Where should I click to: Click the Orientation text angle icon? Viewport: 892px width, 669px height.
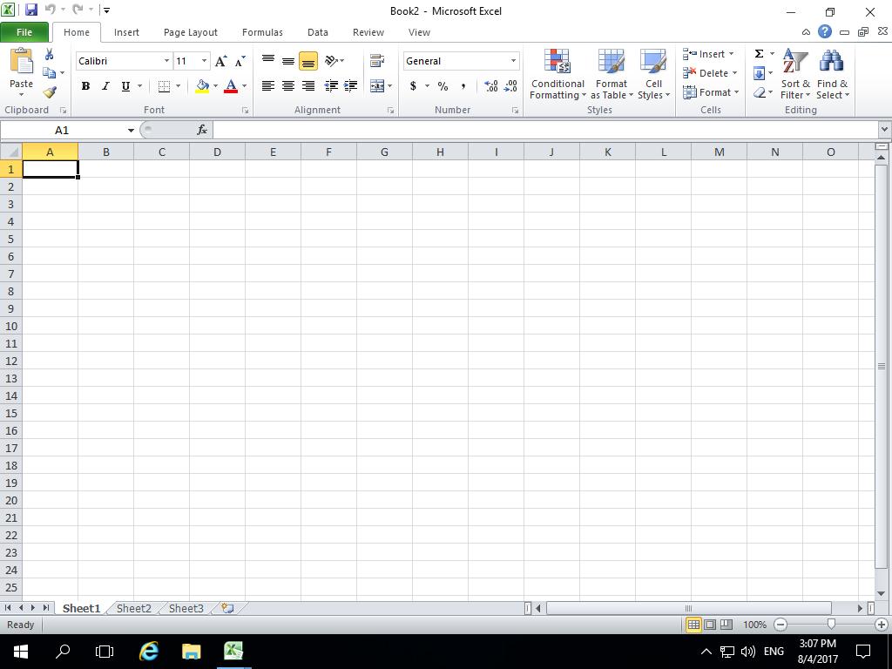332,60
